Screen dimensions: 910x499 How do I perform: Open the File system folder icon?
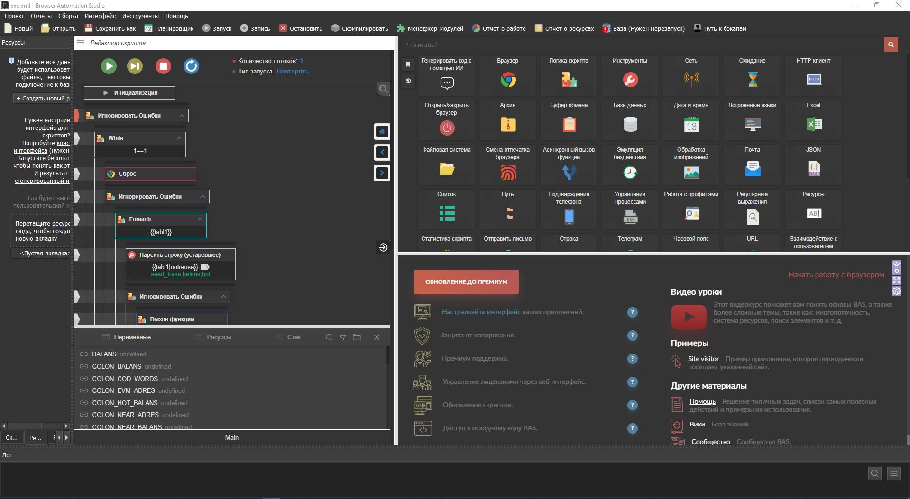(x=446, y=169)
